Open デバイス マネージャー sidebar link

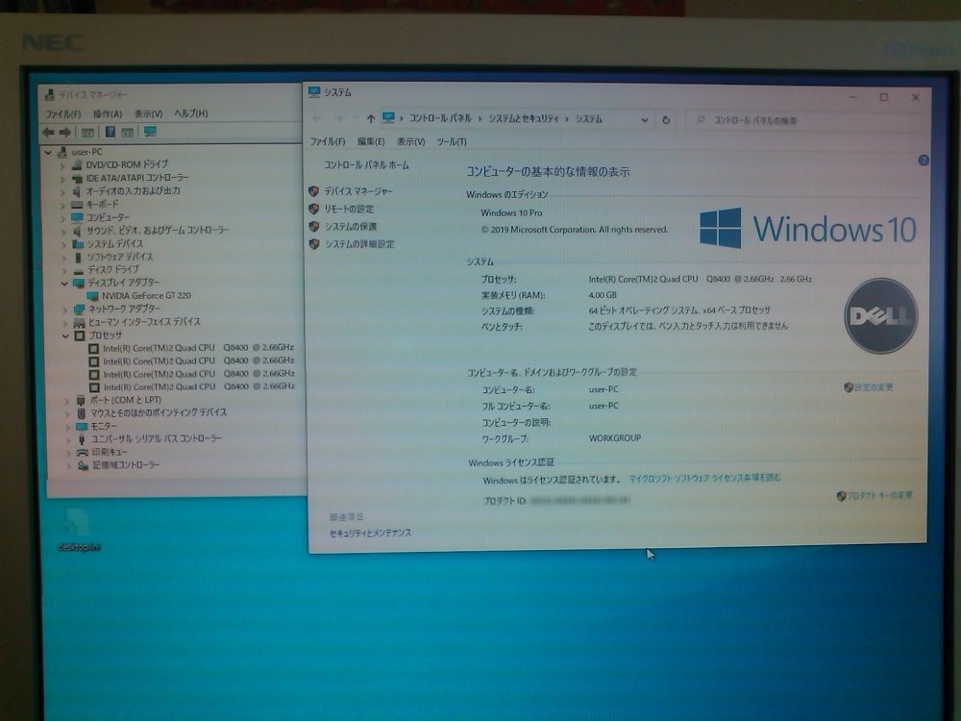358,191
